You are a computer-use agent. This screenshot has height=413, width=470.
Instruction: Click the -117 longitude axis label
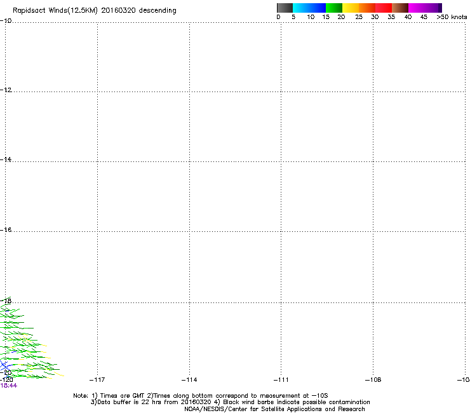tap(97, 380)
